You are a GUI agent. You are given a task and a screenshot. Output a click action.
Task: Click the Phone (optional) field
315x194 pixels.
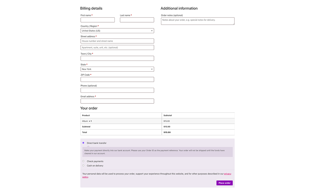117,90
